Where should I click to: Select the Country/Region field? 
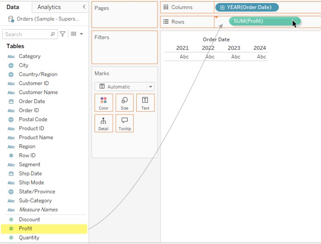coord(38,74)
